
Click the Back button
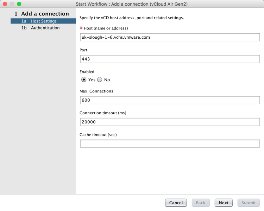coord(201,203)
